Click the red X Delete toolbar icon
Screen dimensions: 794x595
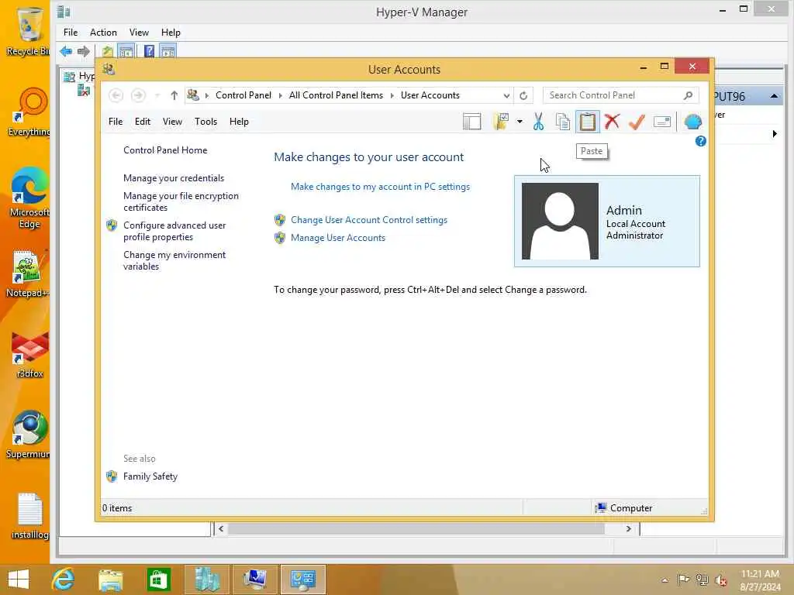click(613, 122)
